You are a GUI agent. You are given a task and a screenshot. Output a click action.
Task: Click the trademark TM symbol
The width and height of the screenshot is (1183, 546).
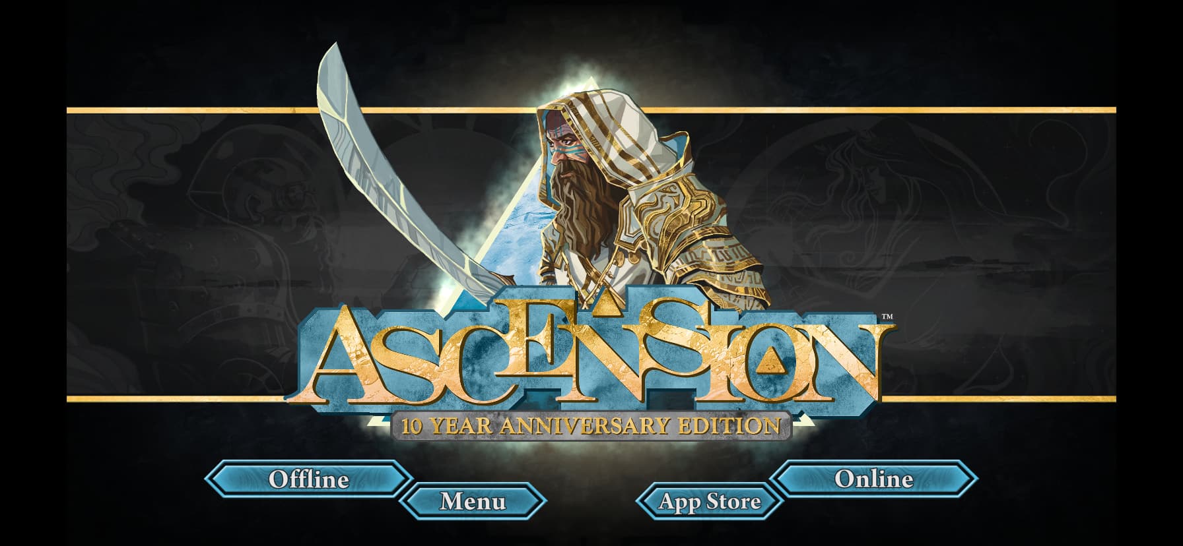coord(887,318)
